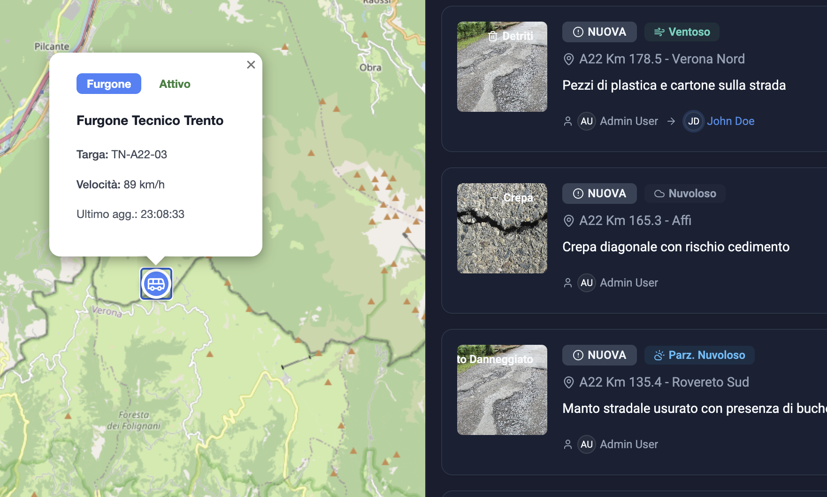Click A22 Km 178.5 - Verona Nord location
827x497 pixels.
(662, 59)
